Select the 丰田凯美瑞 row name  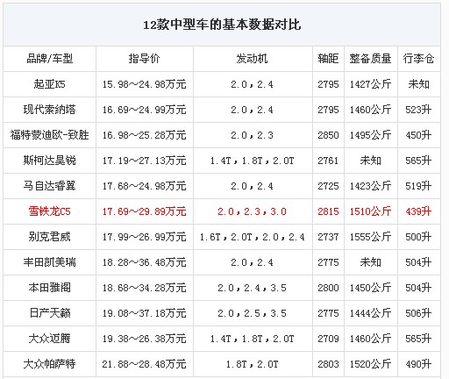pyautogui.click(x=50, y=262)
